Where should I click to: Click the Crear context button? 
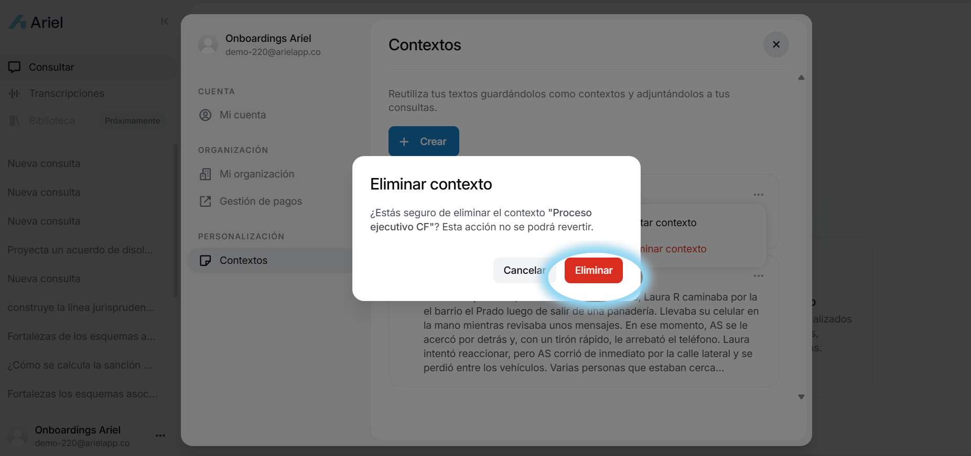click(424, 141)
